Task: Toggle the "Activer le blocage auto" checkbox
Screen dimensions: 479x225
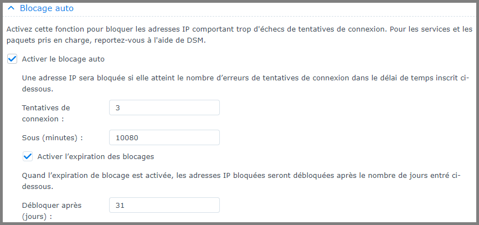Action: 12,59
